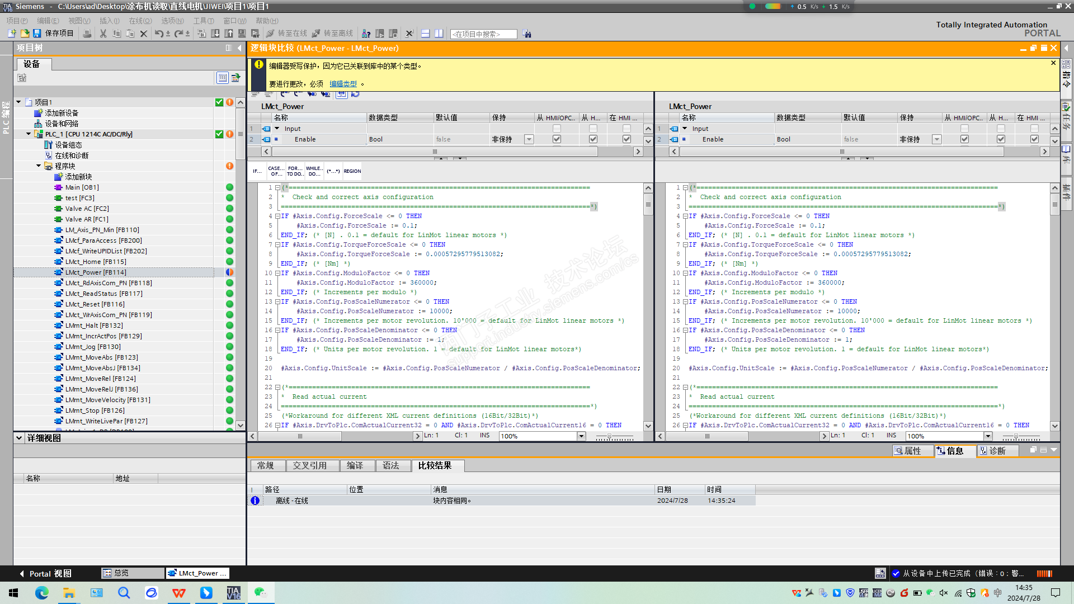This screenshot has width=1074, height=604.
Task: Click the Upload from device icon
Action: (229, 34)
